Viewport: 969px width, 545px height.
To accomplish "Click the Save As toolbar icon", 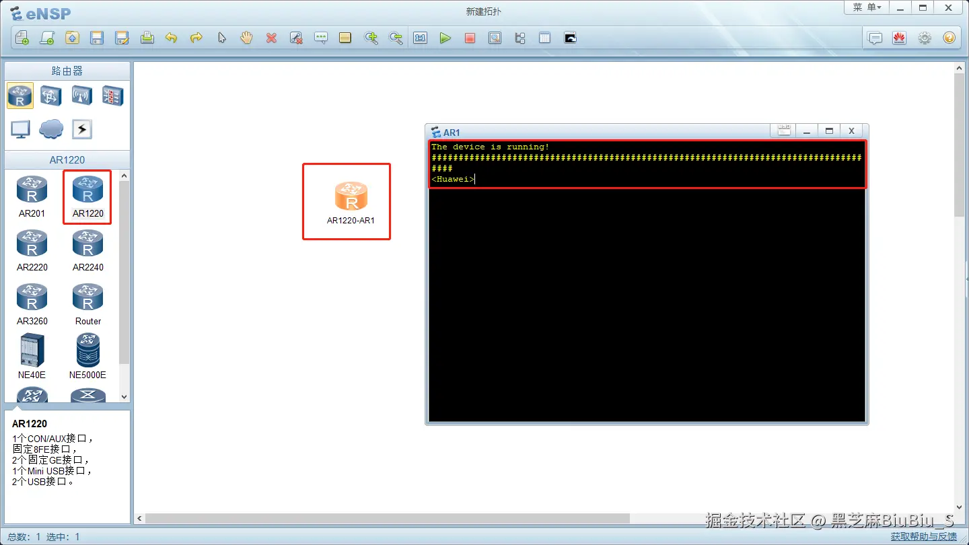I will pos(122,38).
